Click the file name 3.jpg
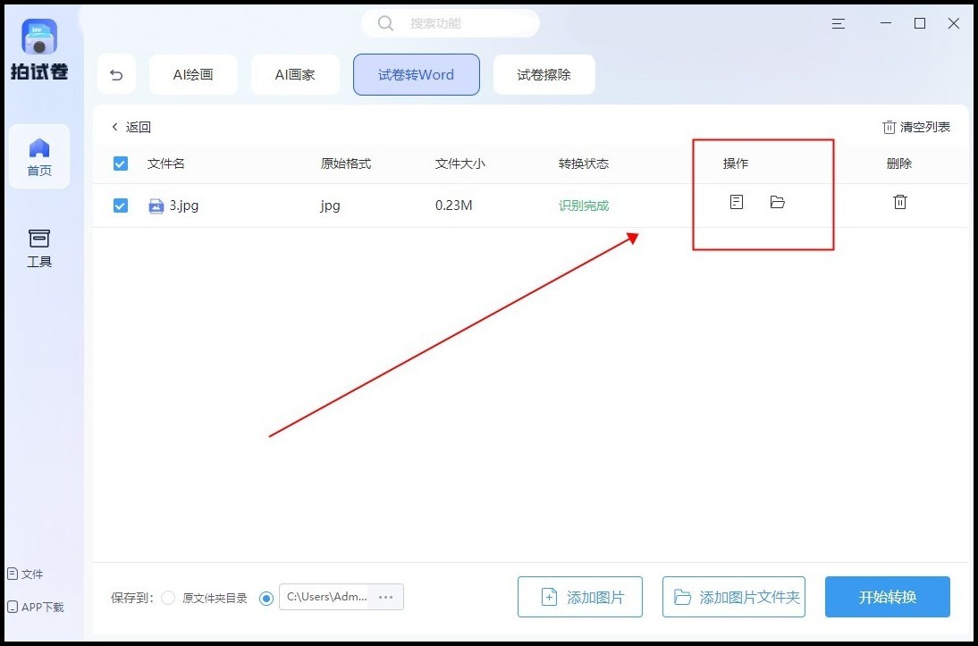 184,206
